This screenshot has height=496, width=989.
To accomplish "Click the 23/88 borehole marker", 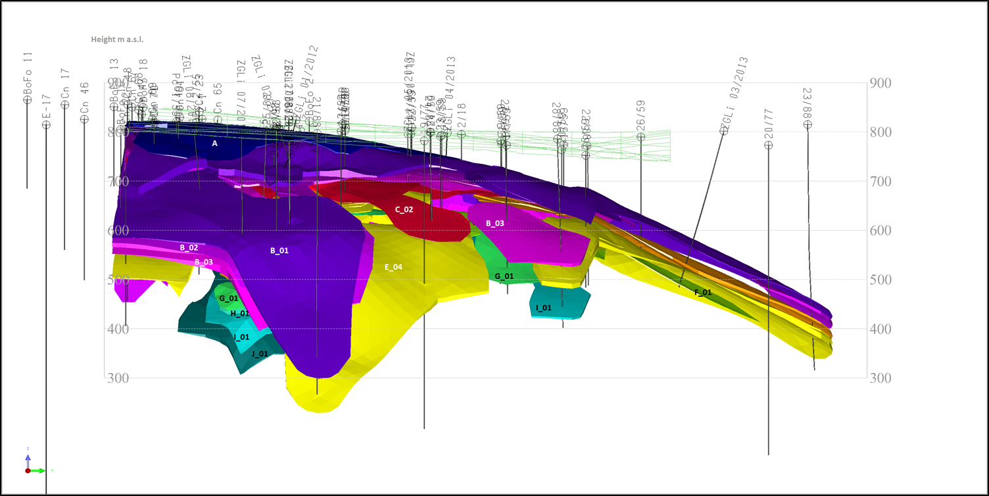I will (808, 124).
